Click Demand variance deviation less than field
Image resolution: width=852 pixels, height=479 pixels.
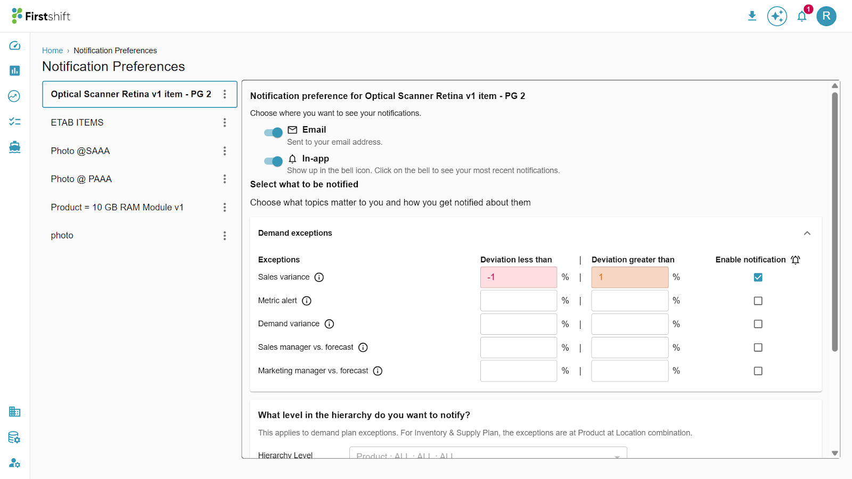519,324
